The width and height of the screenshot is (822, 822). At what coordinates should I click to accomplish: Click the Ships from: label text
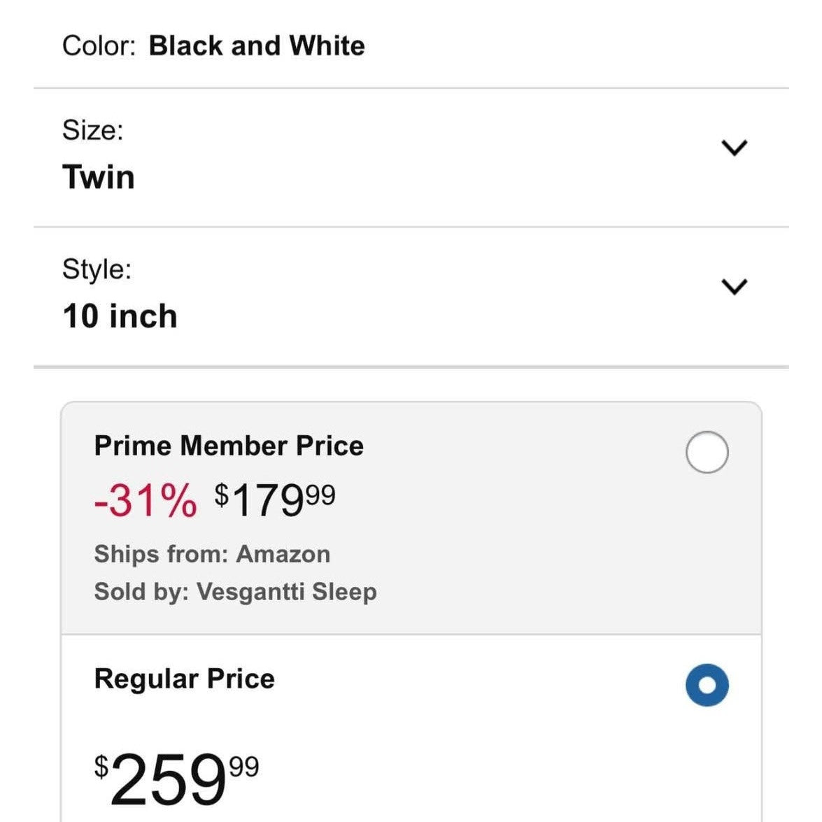point(161,554)
